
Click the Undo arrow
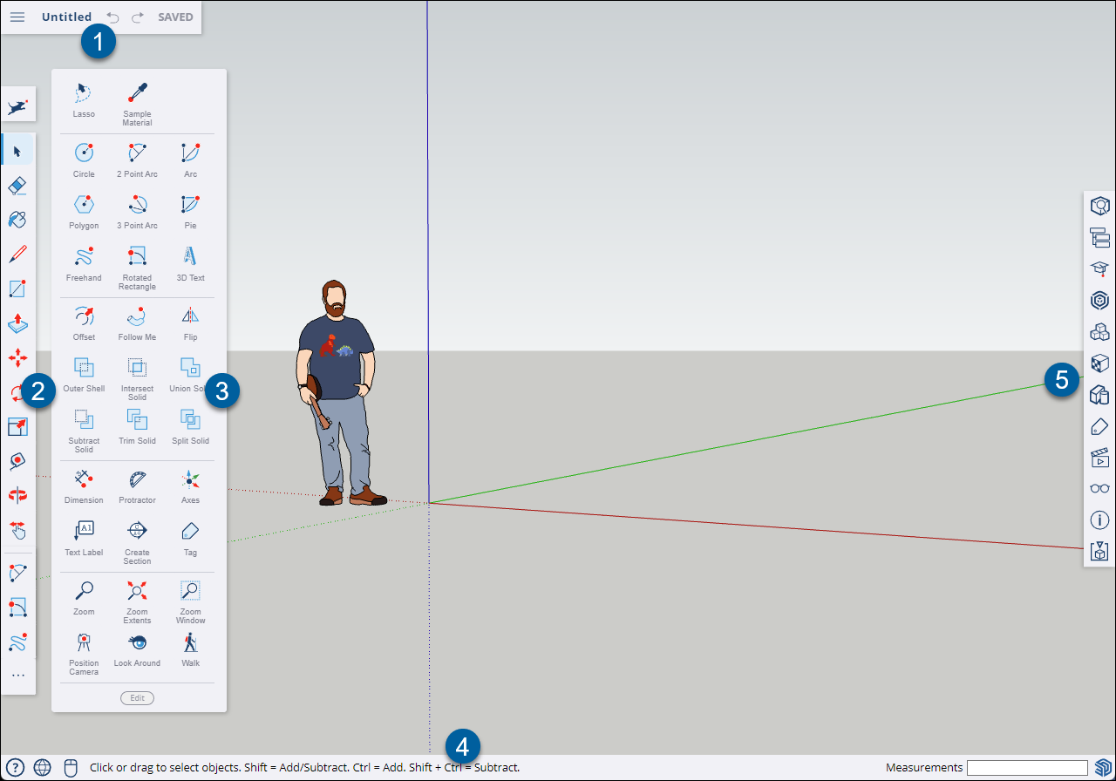[x=112, y=17]
